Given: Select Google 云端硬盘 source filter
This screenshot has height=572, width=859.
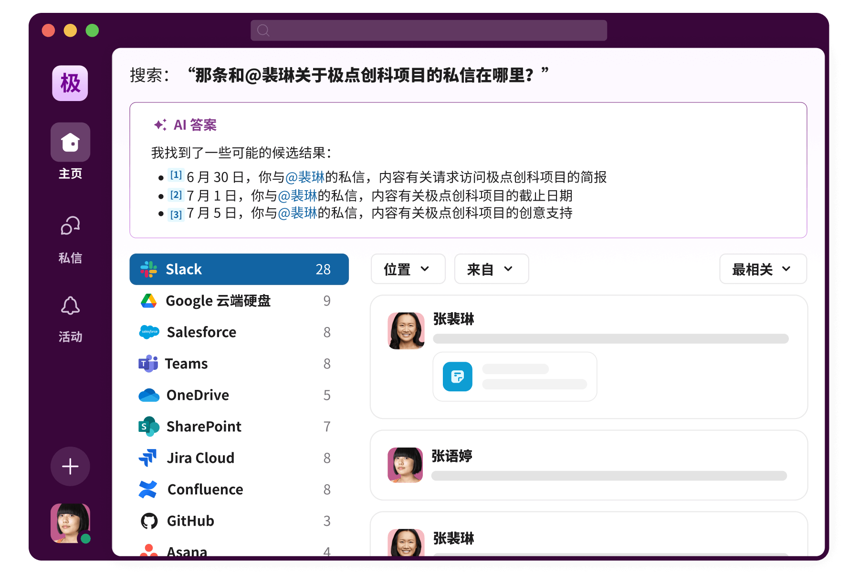Looking at the screenshot, I should (x=239, y=301).
